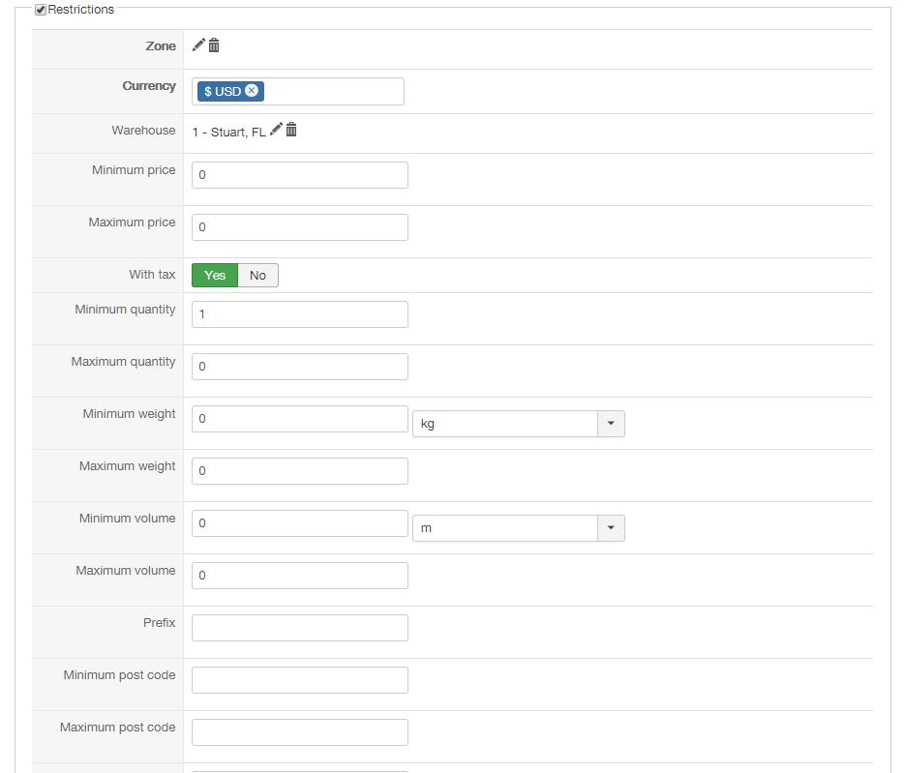Edit the Stuart, FL warehouse with pencil icon
This screenshot has height=773, width=904.
coord(276,130)
